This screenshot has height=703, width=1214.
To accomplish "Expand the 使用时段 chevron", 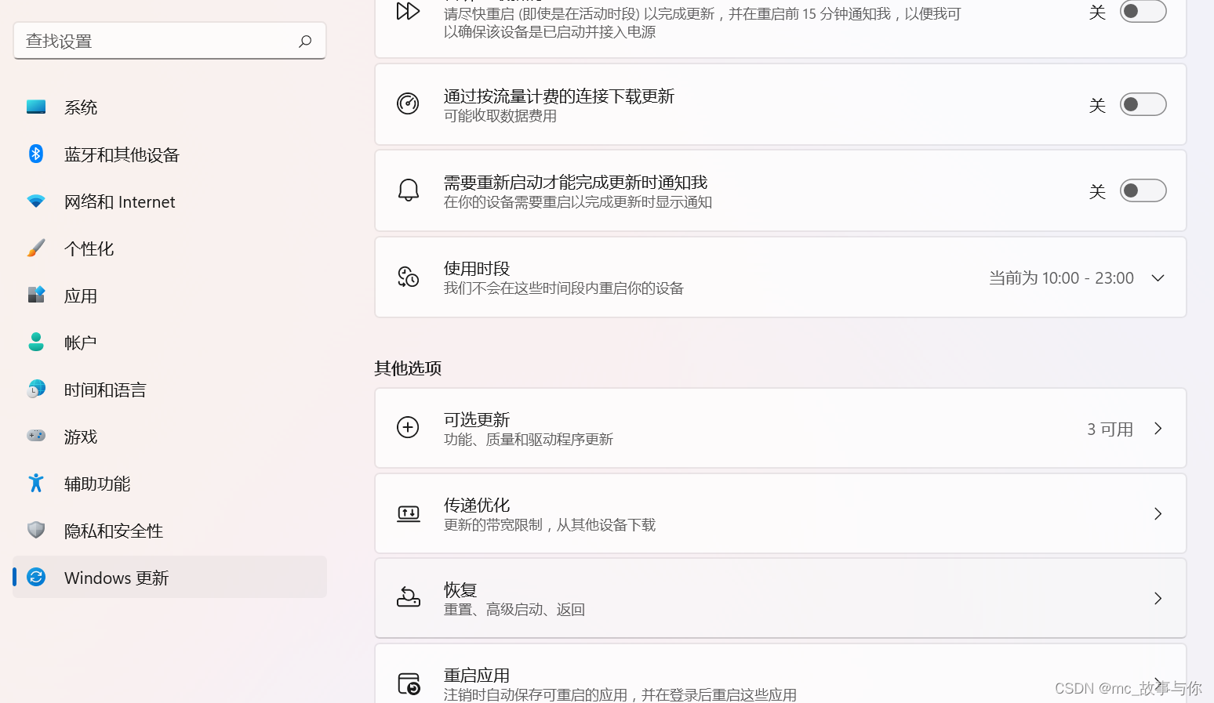I will pyautogui.click(x=1158, y=278).
